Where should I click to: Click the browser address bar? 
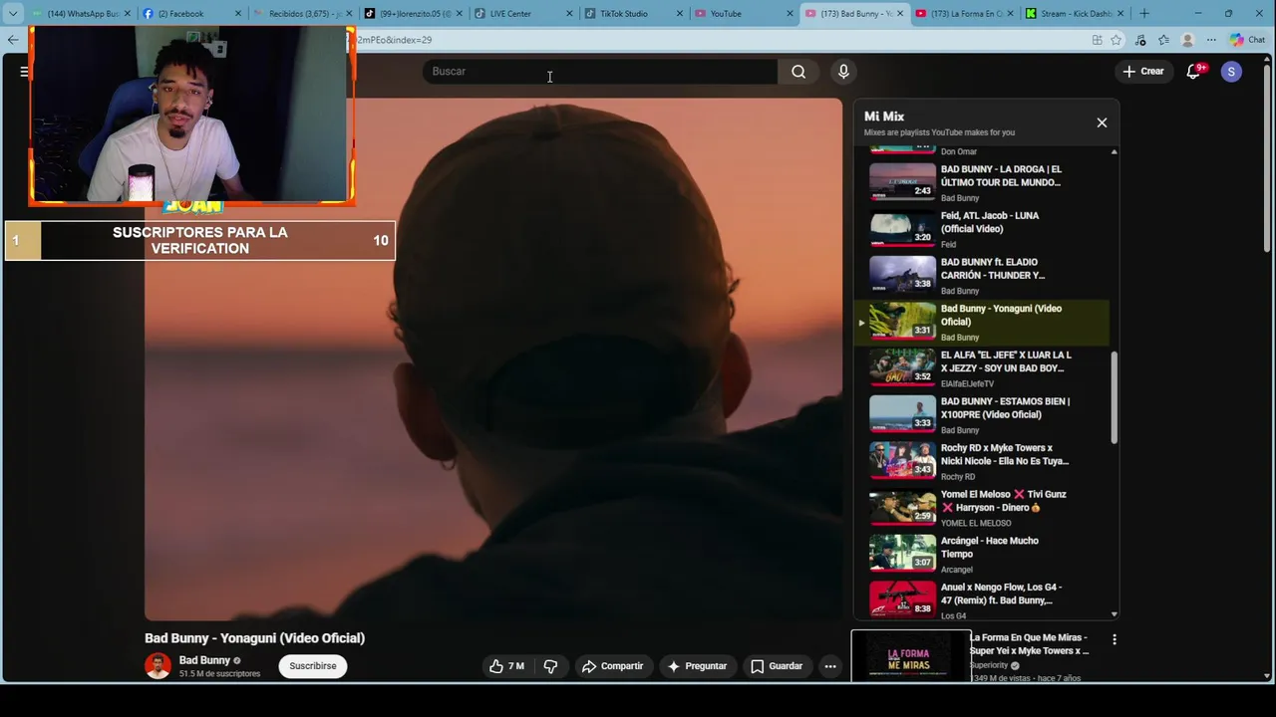click(718, 40)
